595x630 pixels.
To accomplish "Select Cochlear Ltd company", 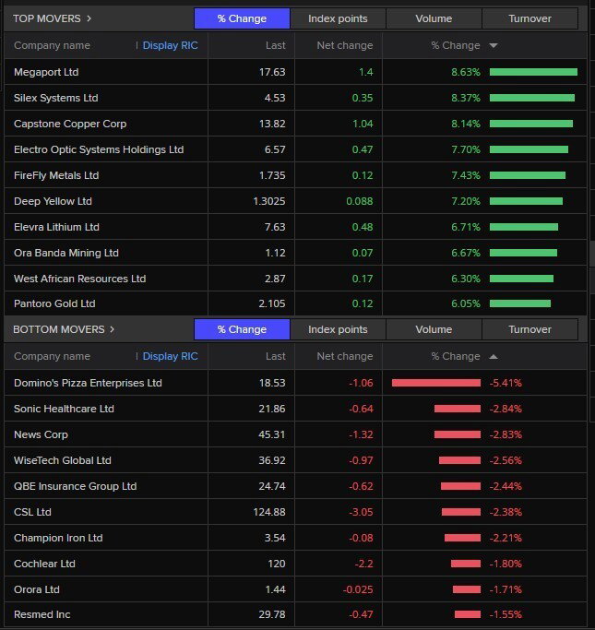I will coord(44,564).
